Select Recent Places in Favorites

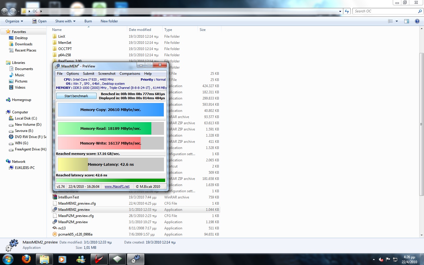tap(25, 50)
